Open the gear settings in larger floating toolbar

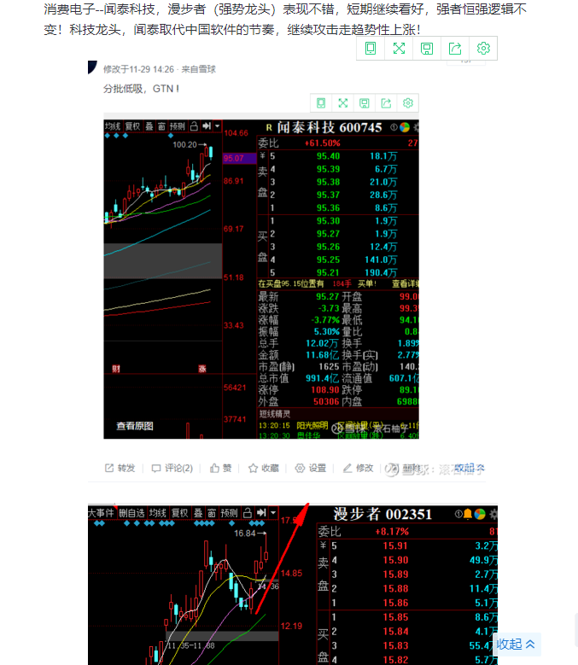click(483, 49)
